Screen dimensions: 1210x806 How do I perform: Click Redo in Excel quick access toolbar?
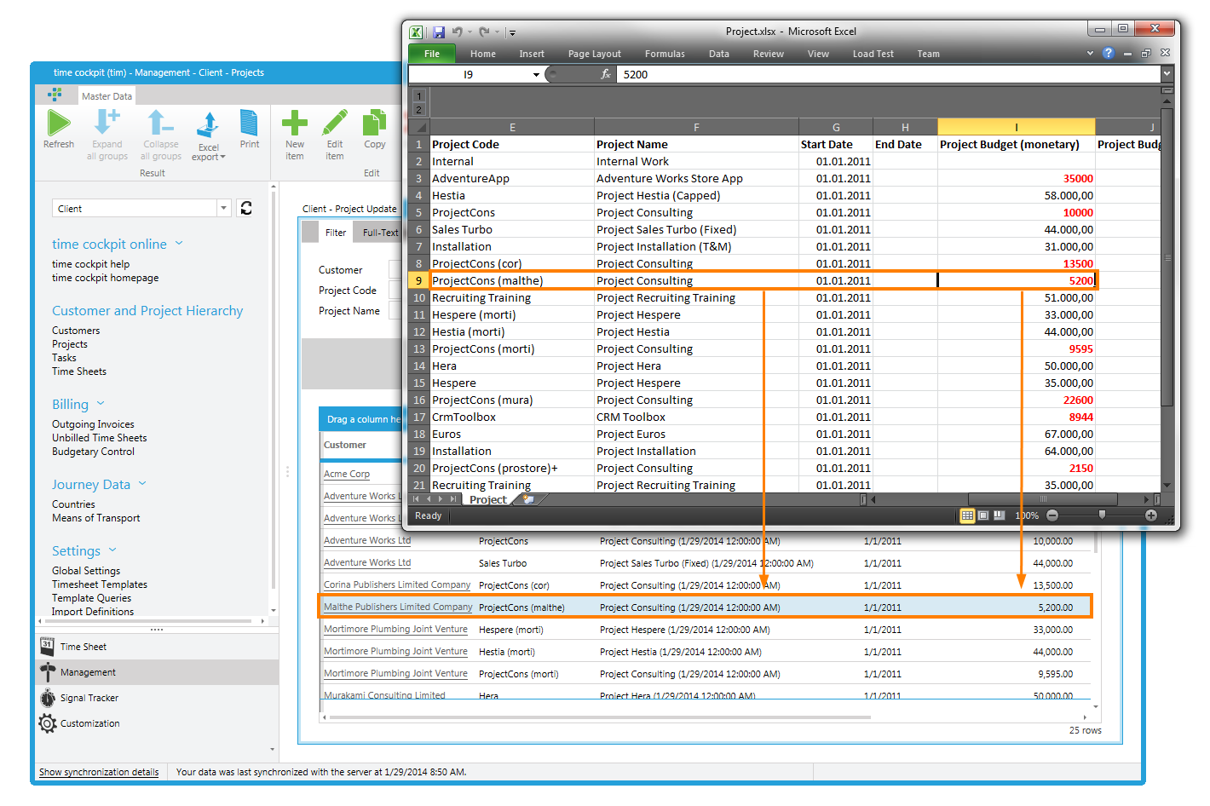pyautogui.click(x=484, y=32)
